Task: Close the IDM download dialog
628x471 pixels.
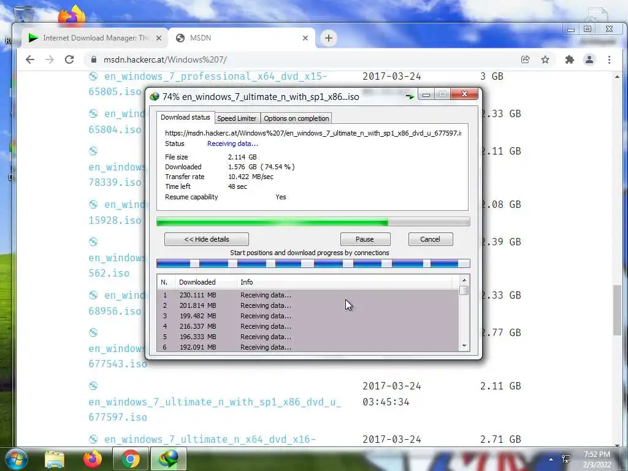Action: (464, 94)
